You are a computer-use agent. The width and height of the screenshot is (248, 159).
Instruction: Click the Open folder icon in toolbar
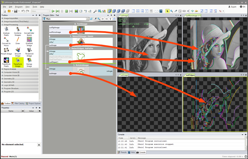(9, 11)
